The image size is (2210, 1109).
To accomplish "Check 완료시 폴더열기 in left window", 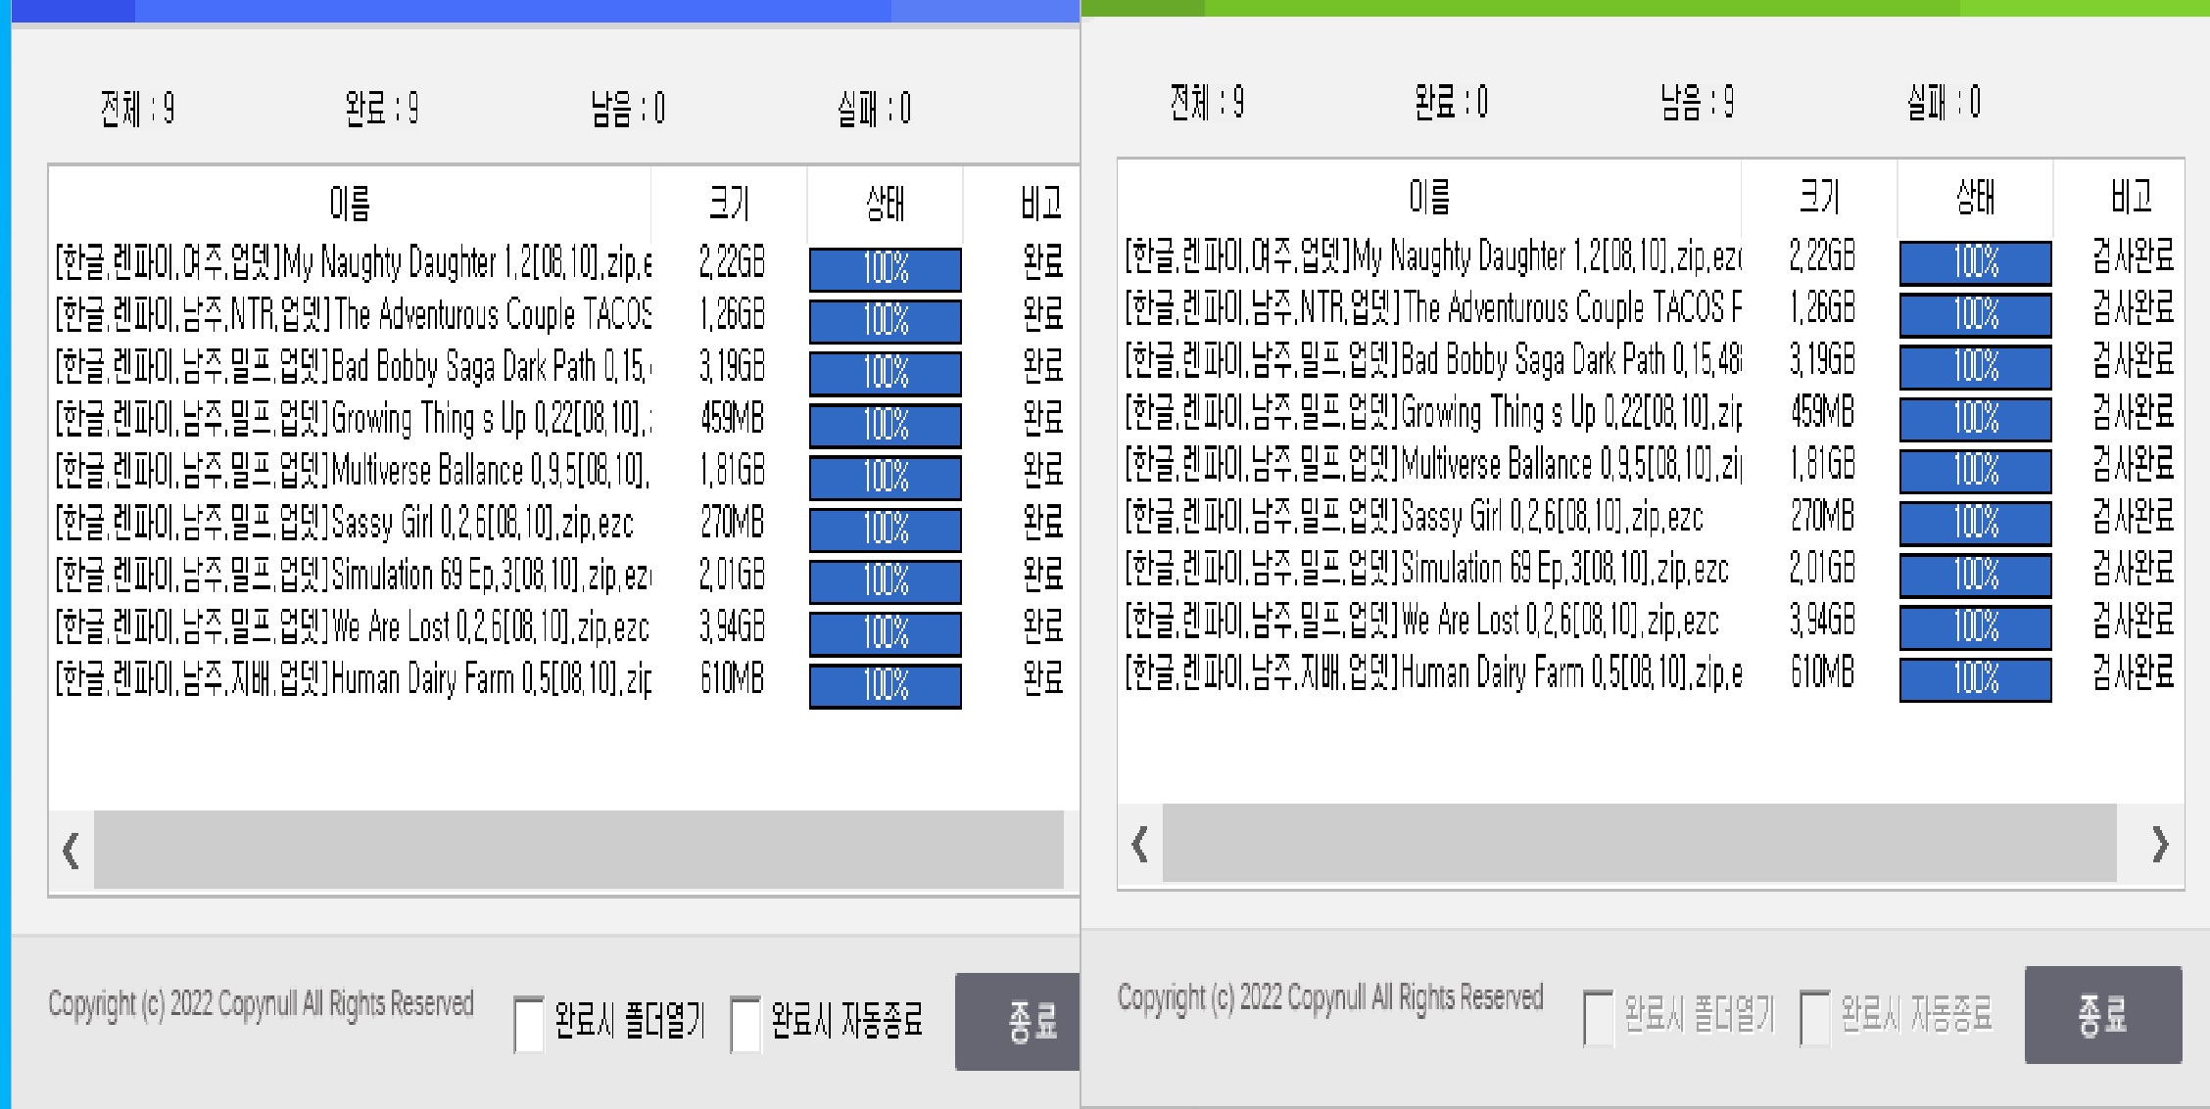I will click(x=529, y=1024).
